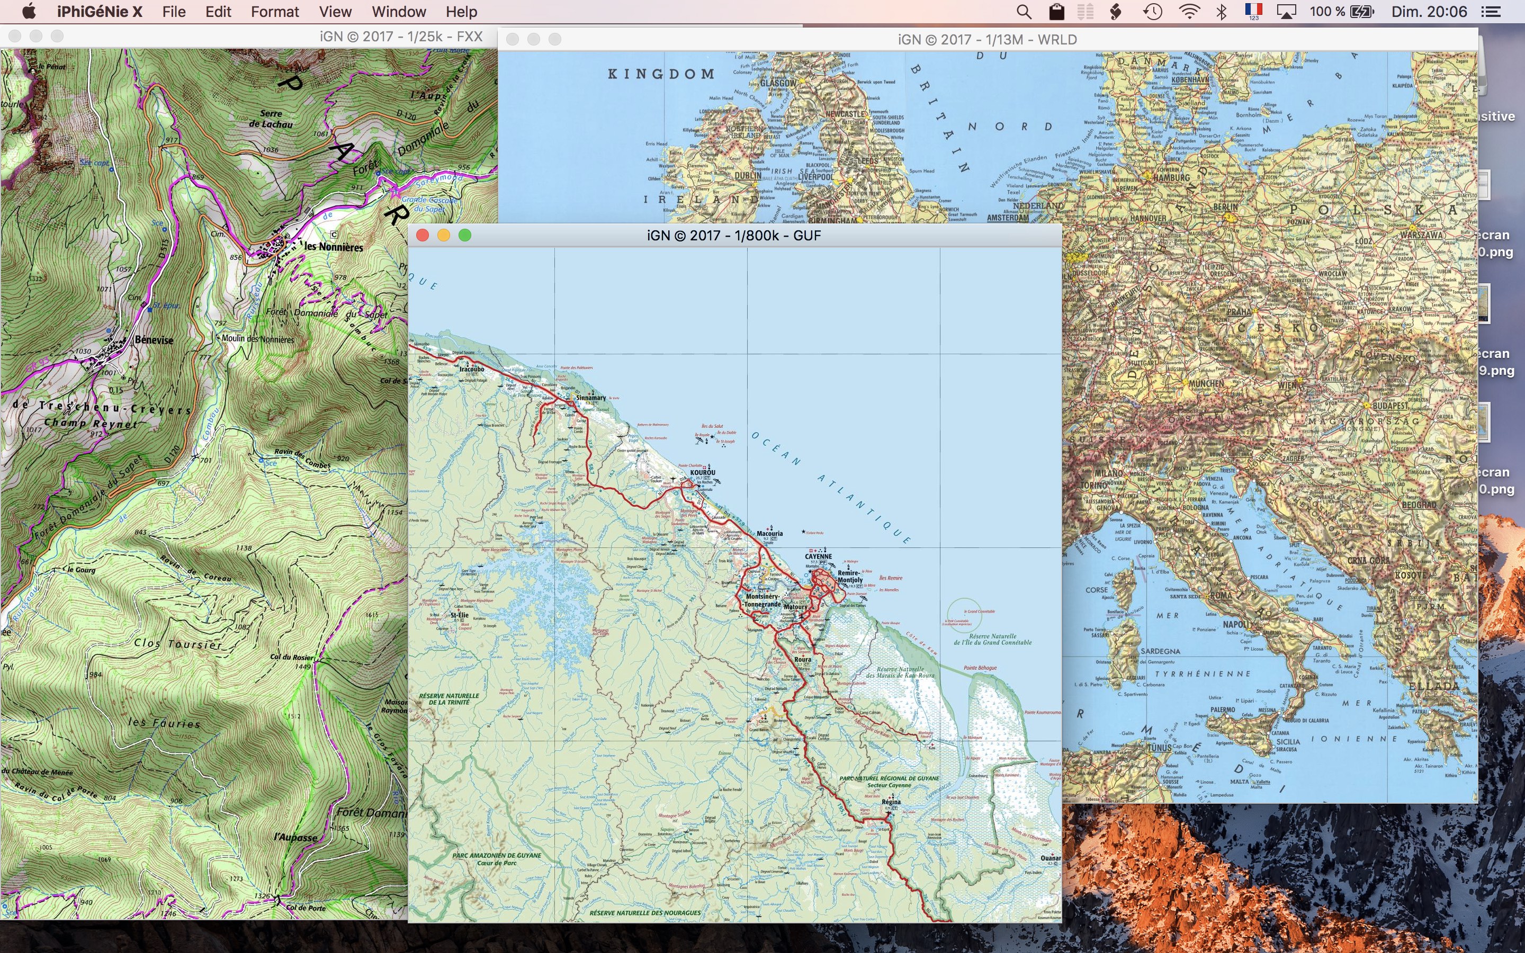
Task: Click HAMBURG on the WRLD map
Action: (x=1171, y=177)
